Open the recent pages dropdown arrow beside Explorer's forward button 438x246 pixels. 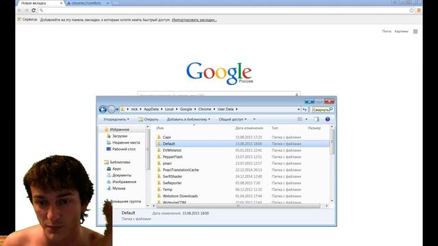pos(117,109)
